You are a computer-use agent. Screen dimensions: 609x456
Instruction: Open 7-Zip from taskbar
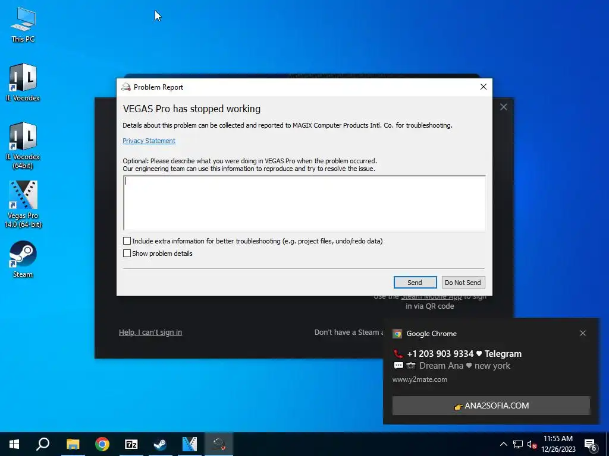click(x=131, y=444)
